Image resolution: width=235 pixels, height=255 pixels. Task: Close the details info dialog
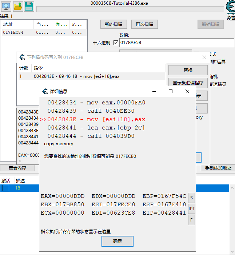tap(187, 91)
